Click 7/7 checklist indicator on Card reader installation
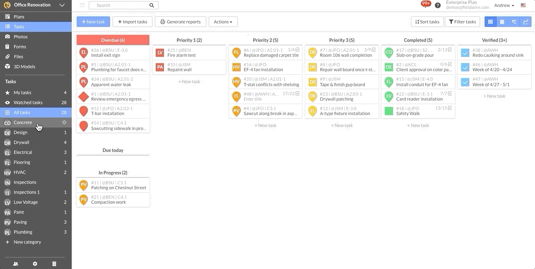The image size is (535, 269). tap(446, 94)
